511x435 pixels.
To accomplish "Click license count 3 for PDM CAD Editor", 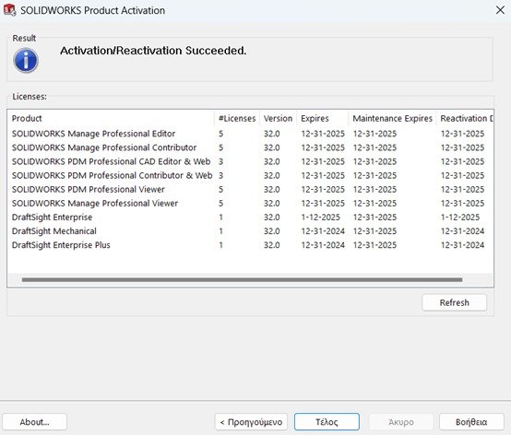I will point(221,161).
